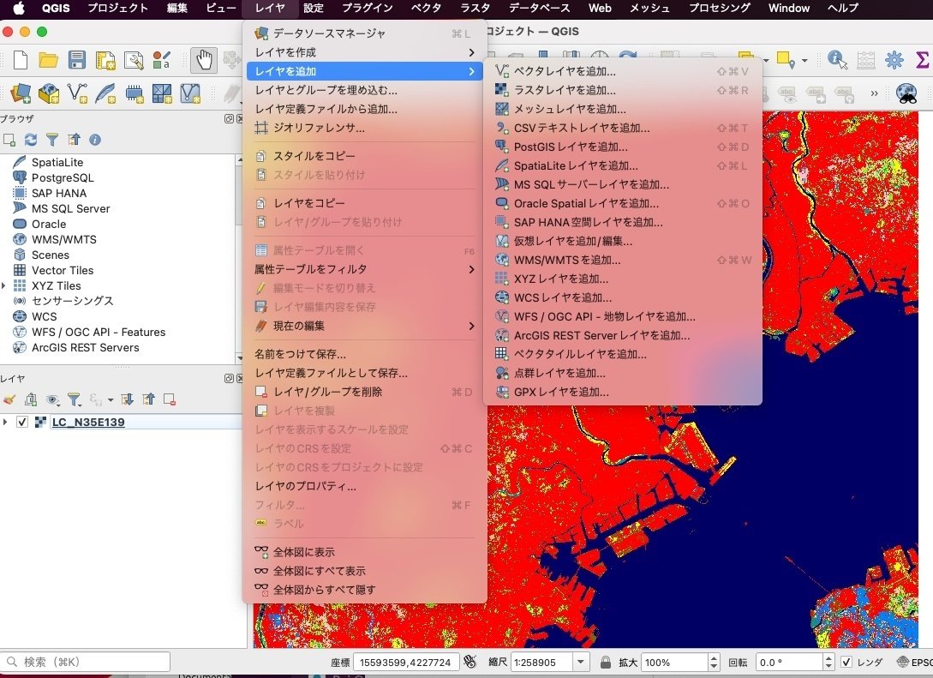Image resolution: width=933 pixels, height=678 pixels.
Task: Click the info icon in the Browser panel
Action: point(94,140)
